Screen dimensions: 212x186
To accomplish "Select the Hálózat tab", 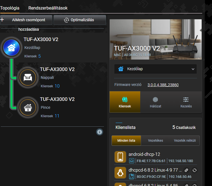I will (156, 102).
